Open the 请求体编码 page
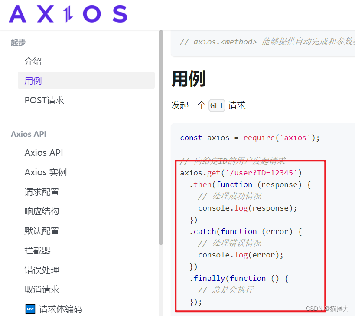The width and height of the screenshot is (355, 316). (x=60, y=309)
